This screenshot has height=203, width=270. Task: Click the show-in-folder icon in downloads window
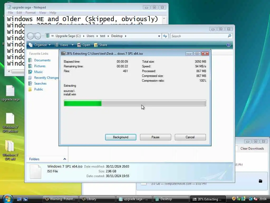(260, 181)
